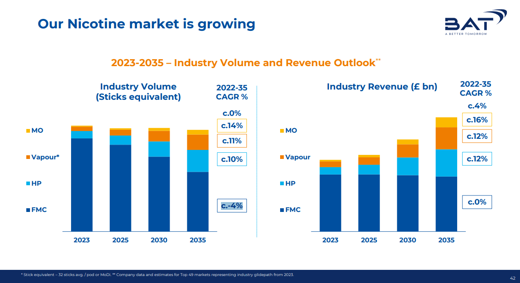The image size is (520, 283).
Task: Select the light blue HP legend marker on revenue chart
Action: point(282,183)
